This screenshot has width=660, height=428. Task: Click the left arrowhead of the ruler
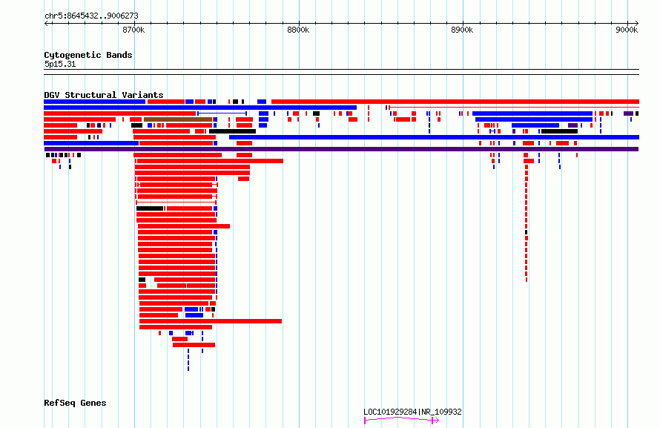(46, 23)
